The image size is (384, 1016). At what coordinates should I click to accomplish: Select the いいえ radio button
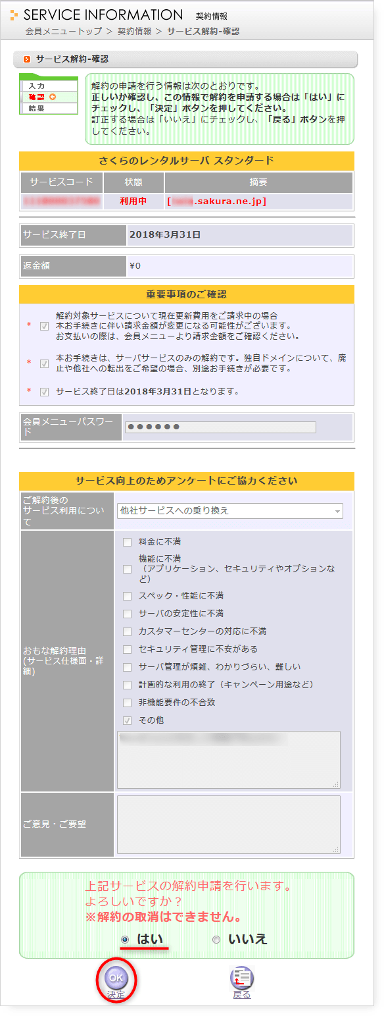click(216, 940)
